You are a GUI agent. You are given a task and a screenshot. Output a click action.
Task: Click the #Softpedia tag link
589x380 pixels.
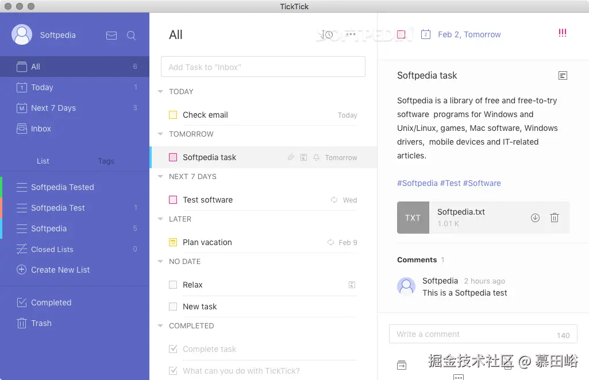(417, 183)
